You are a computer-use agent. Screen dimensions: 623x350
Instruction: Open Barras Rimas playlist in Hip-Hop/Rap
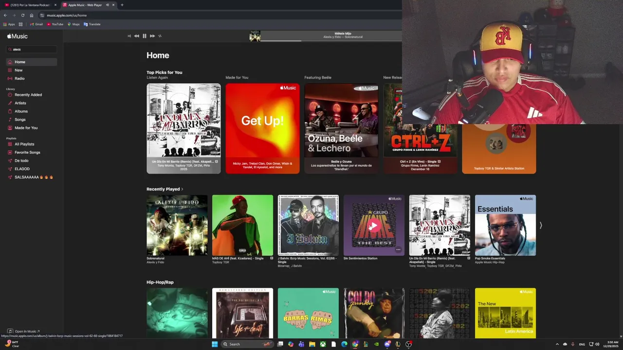[x=308, y=313]
